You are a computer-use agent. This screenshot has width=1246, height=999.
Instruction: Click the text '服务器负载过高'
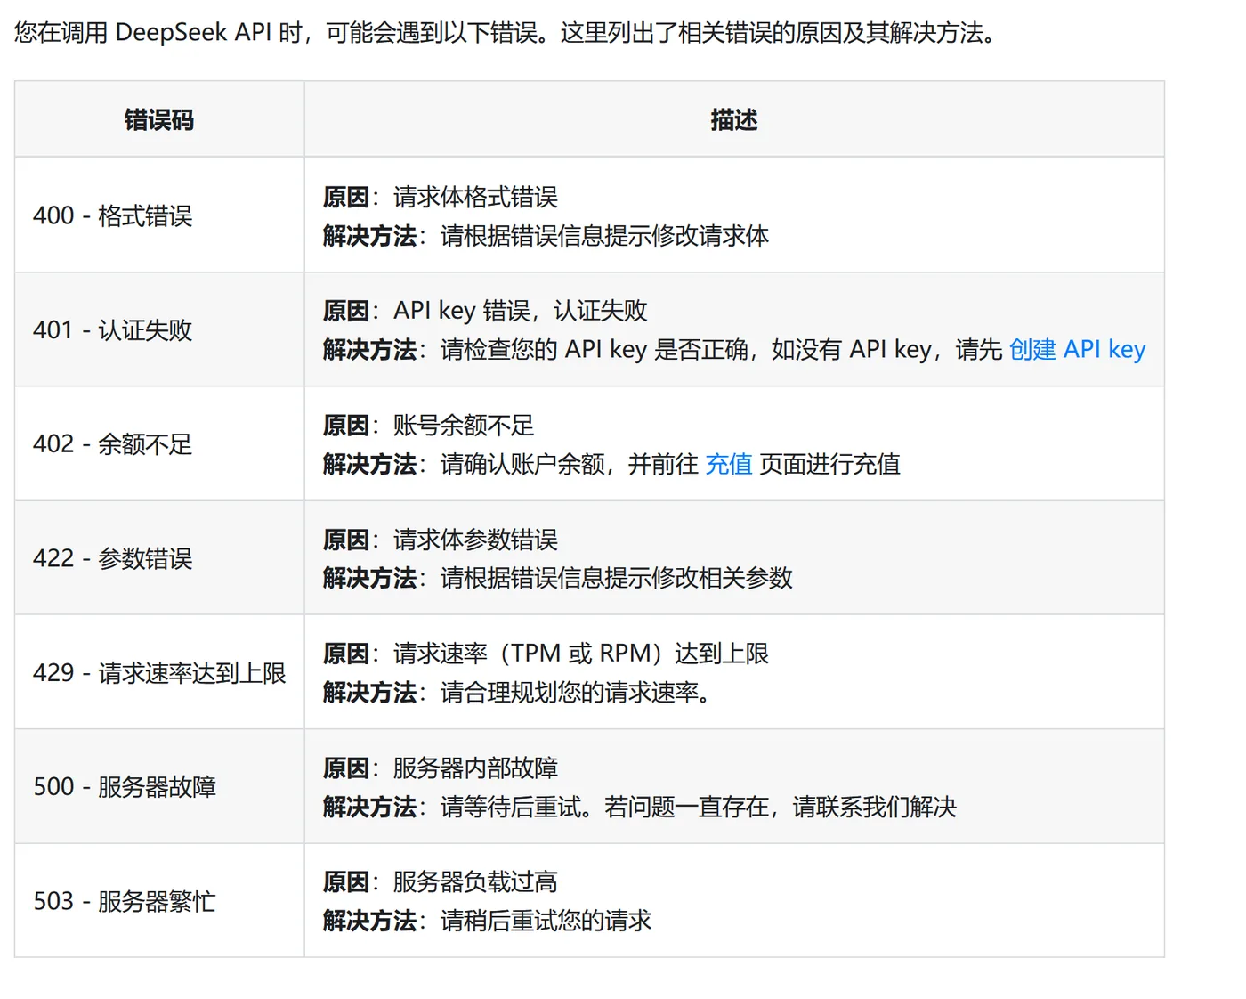(475, 881)
